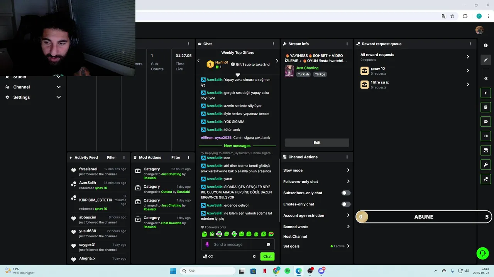Image resolution: width=494 pixels, height=277 pixels.
Task: Toggle the channel points widget icon in sidebar
Action: tap(486, 179)
